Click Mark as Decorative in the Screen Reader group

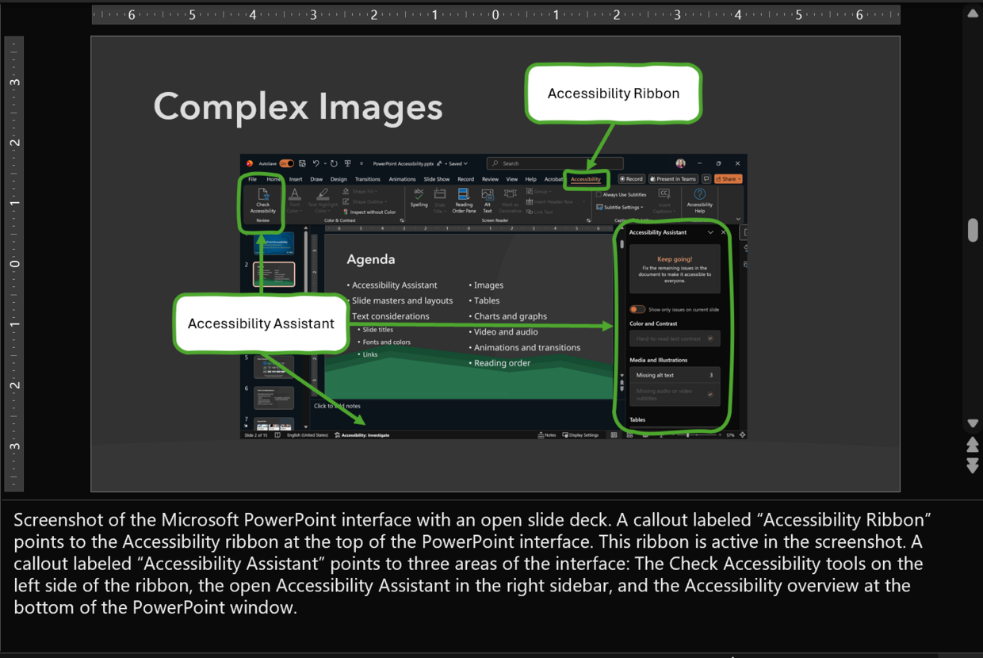tap(509, 202)
